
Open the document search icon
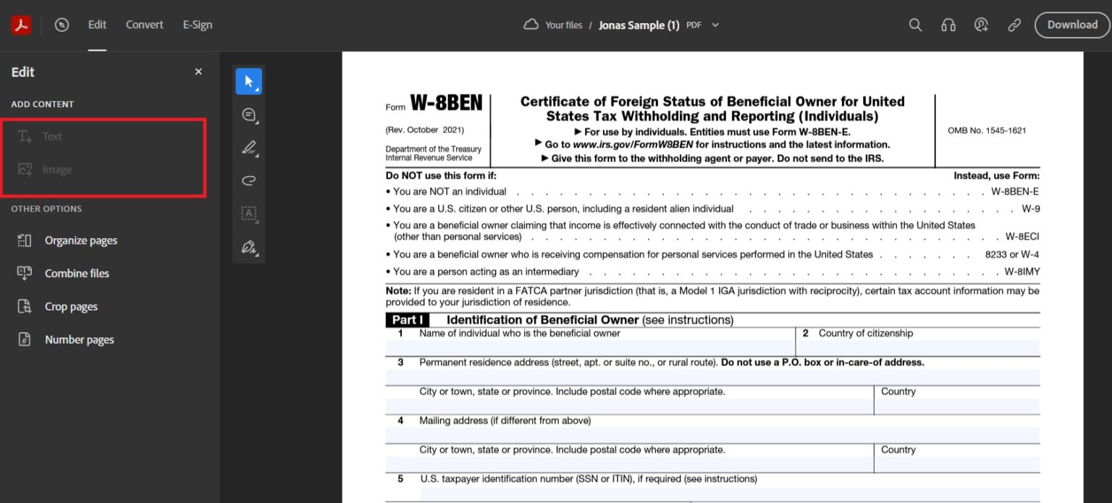pos(915,24)
